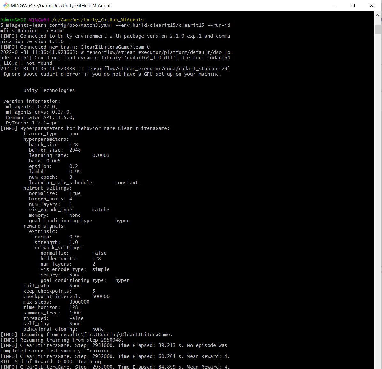Click the summary_freq value 1000

[75, 313]
